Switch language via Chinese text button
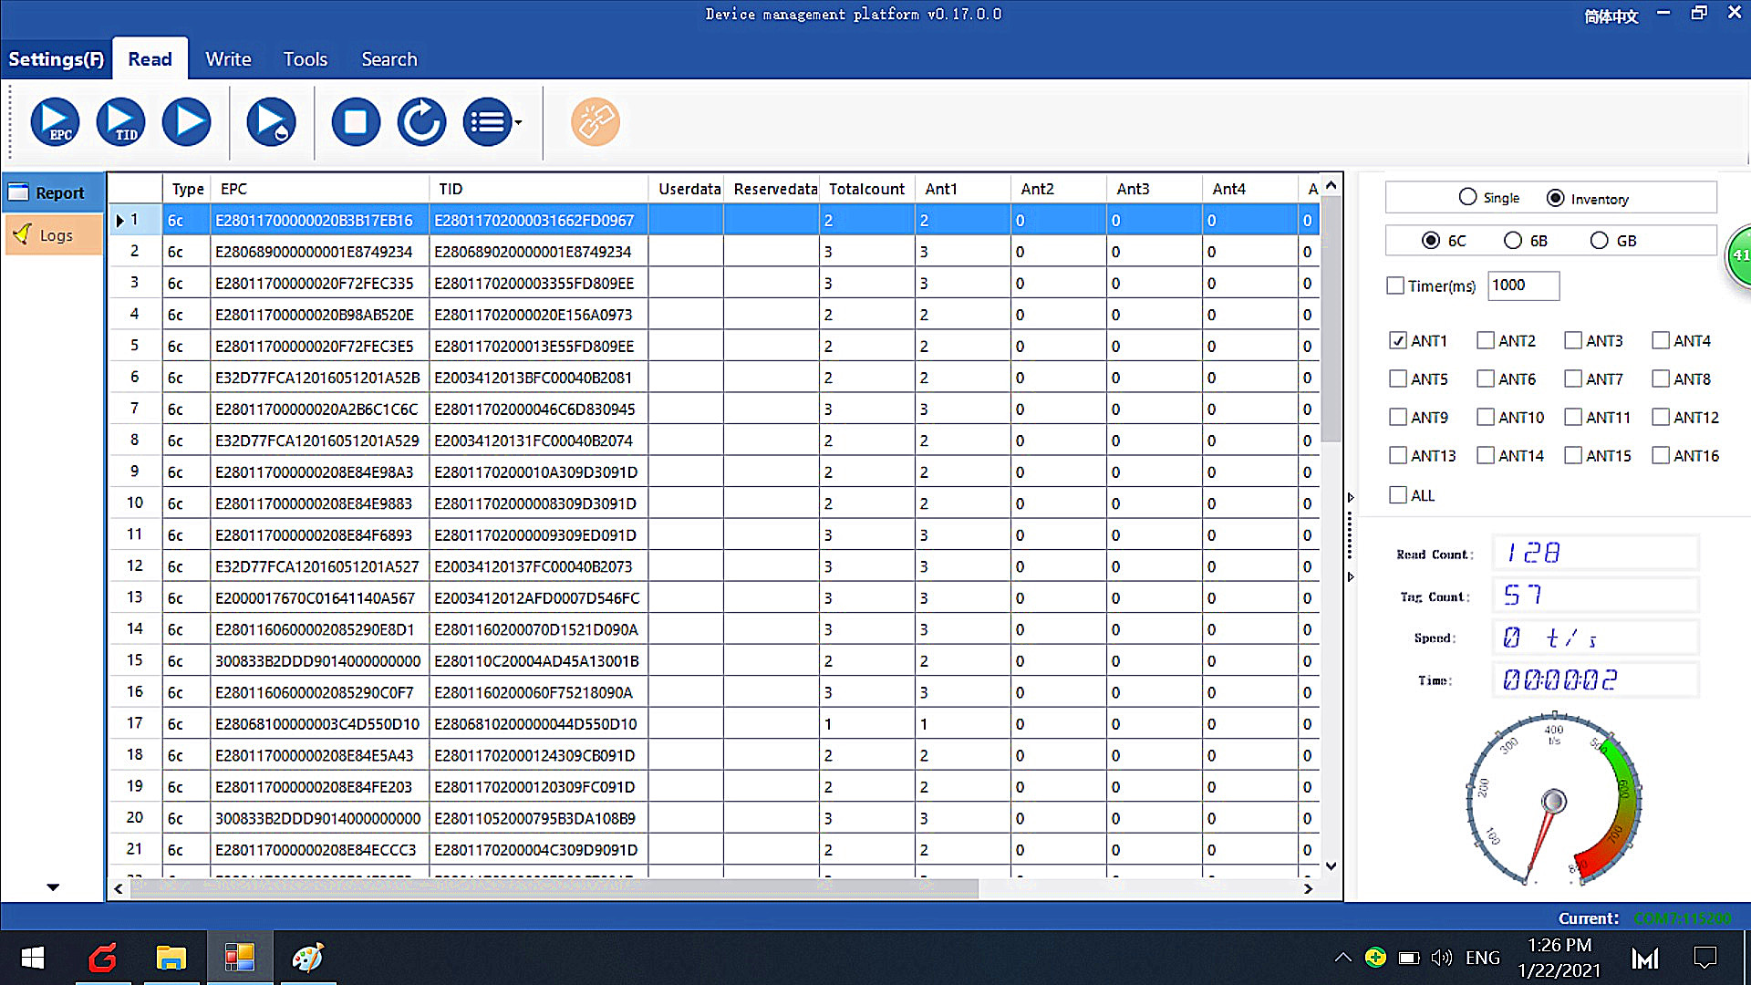 pos(1611,16)
